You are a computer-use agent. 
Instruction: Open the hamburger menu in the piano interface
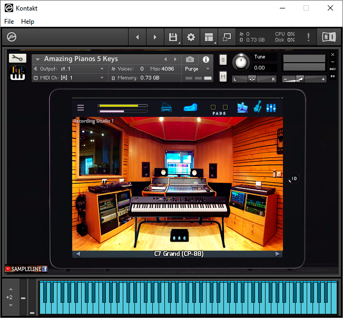(81, 107)
